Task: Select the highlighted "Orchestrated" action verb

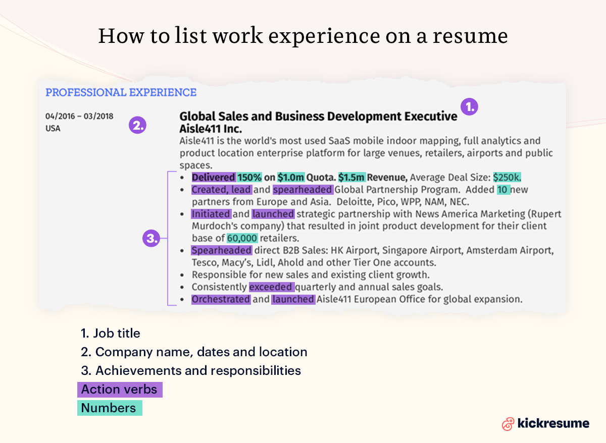Action: 221,299
